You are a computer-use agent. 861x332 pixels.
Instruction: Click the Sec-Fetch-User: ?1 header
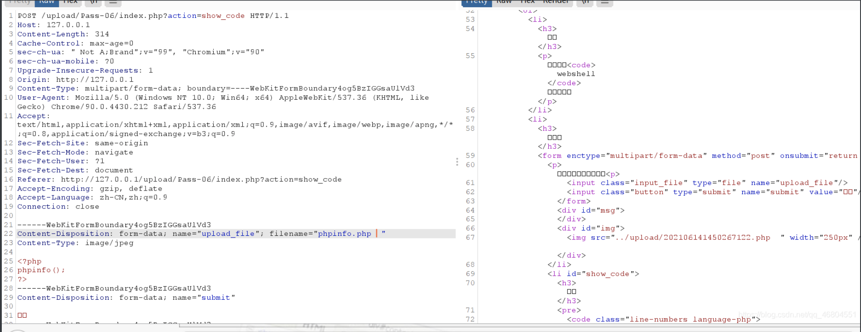[61, 161]
